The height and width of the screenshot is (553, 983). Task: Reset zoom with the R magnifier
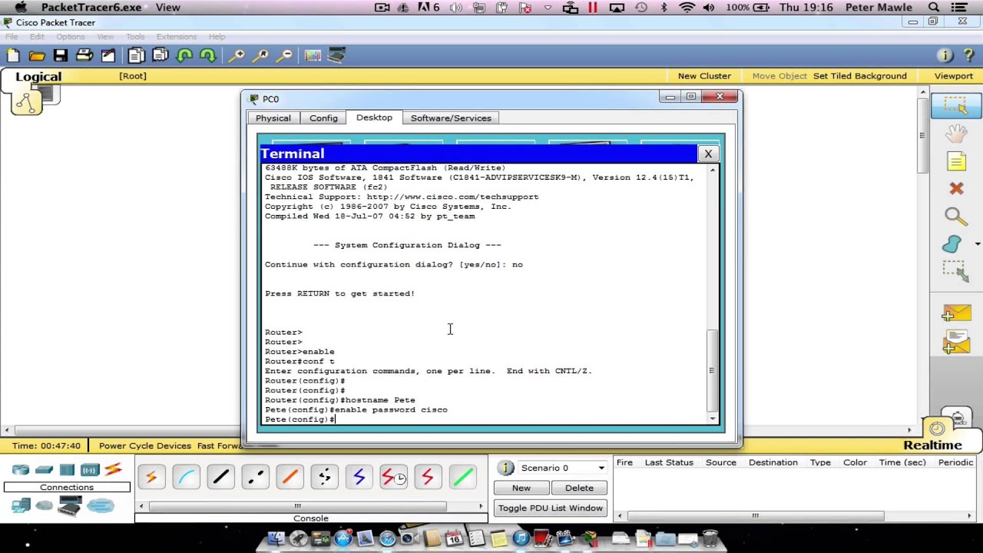(260, 55)
